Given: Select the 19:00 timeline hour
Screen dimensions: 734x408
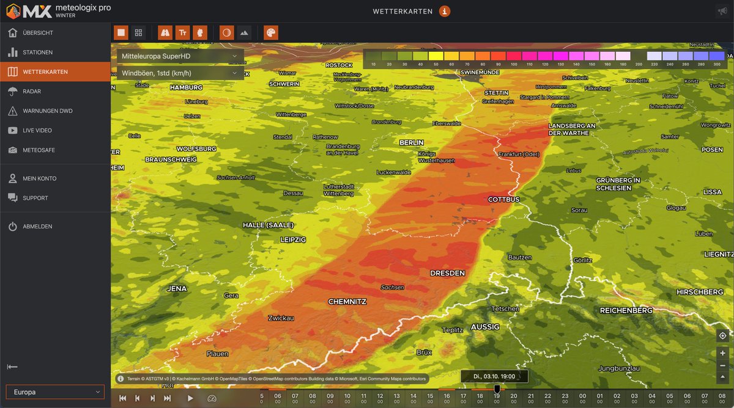Looking at the screenshot, I should point(497,398).
